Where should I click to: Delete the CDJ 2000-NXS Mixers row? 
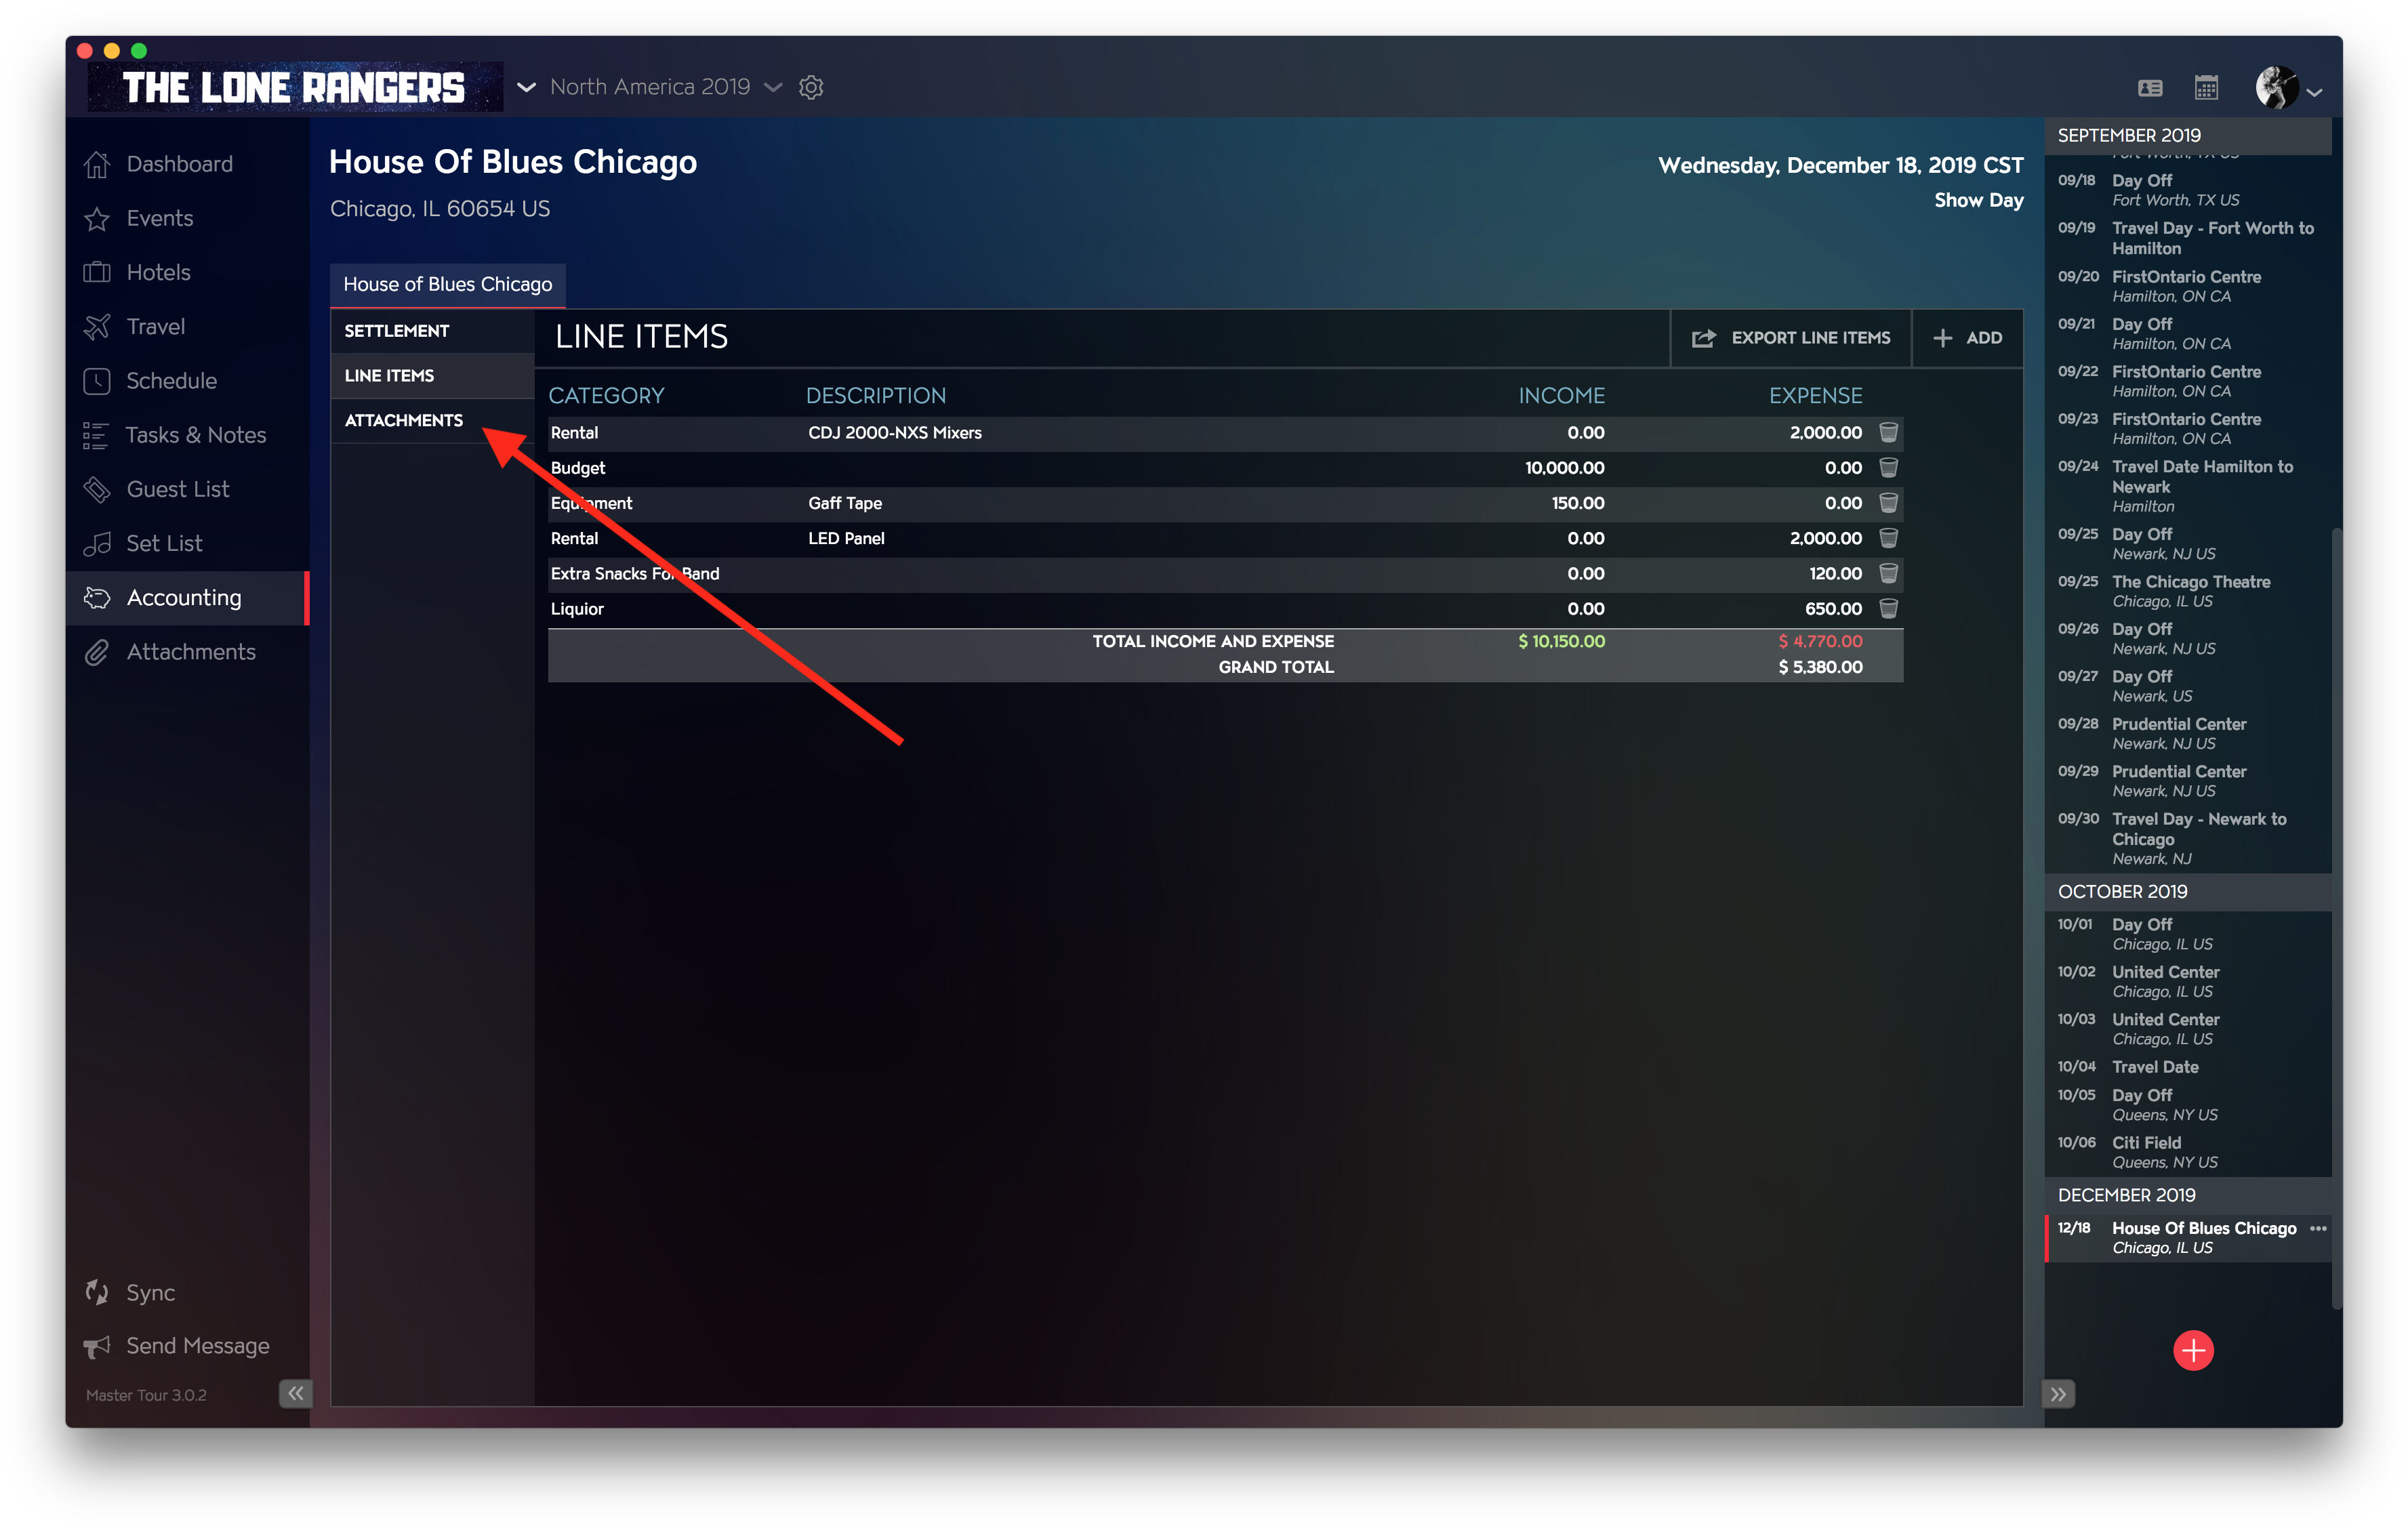[x=1888, y=432]
